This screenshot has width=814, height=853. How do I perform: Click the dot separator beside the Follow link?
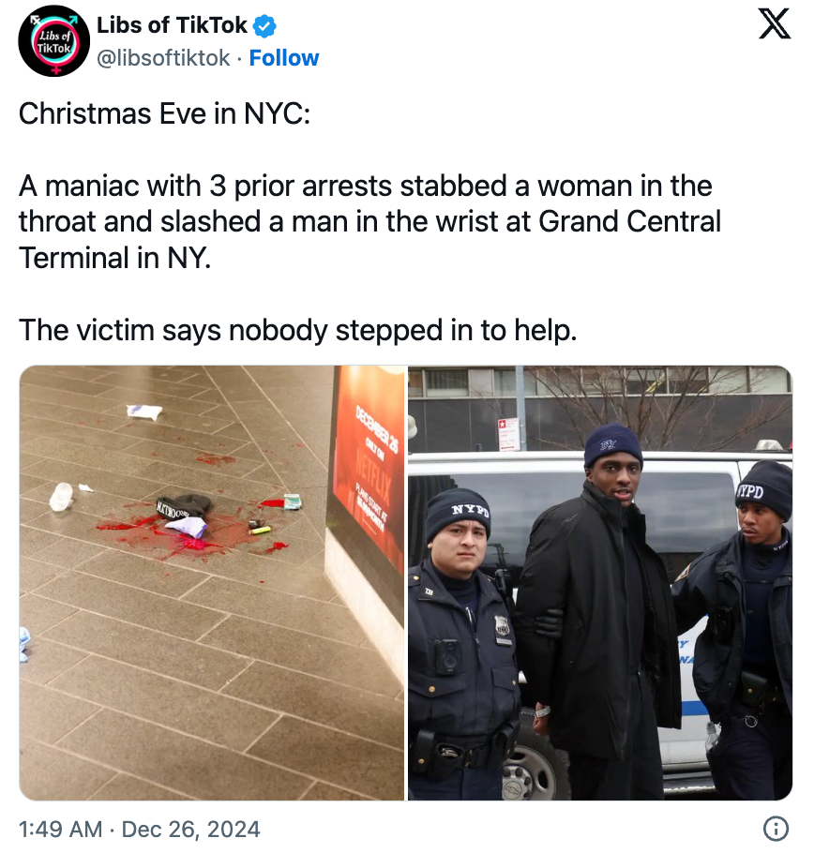click(239, 58)
